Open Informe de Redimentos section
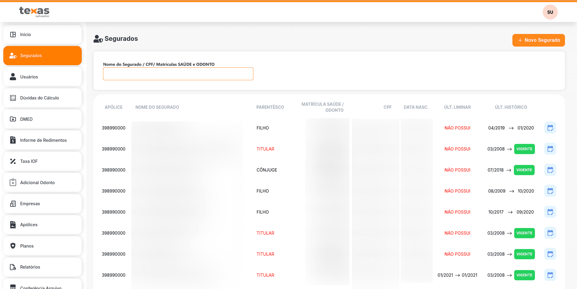This screenshot has height=289, width=577. tap(42, 140)
